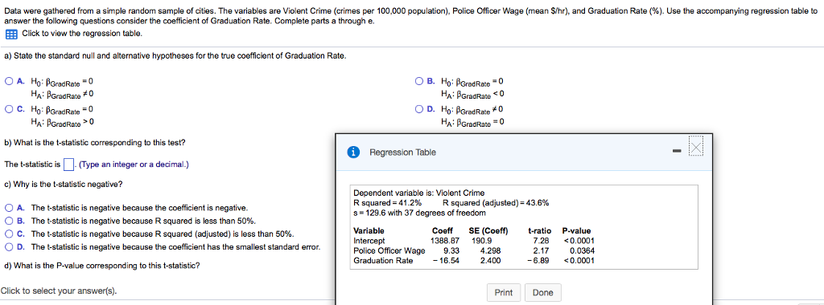Click the 's = 129.6 with 37 degrees' line
Viewport: 824px width, 305px height.
[420, 213]
